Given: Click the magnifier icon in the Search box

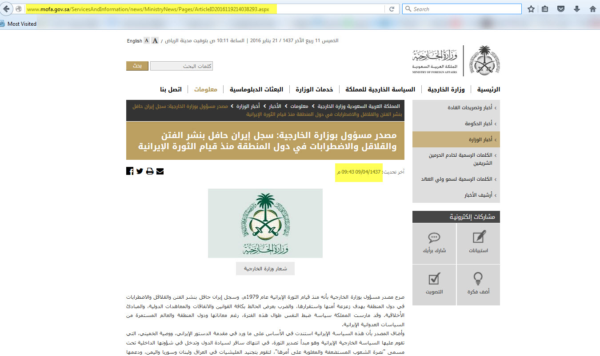Looking at the screenshot, I should click(x=408, y=9).
